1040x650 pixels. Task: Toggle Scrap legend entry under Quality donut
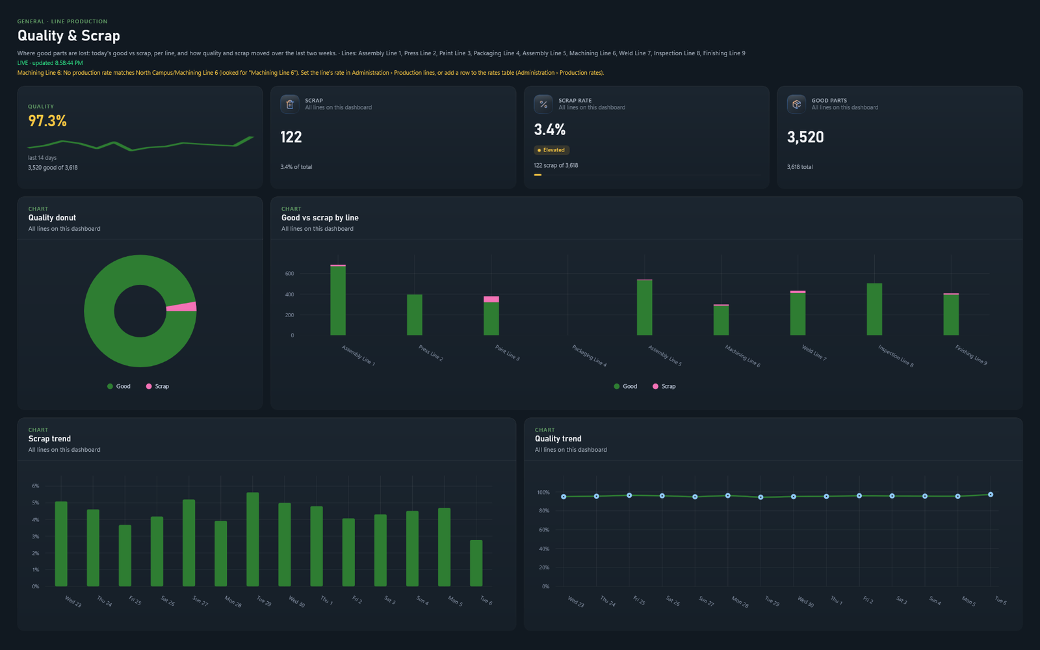pyautogui.click(x=157, y=386)
